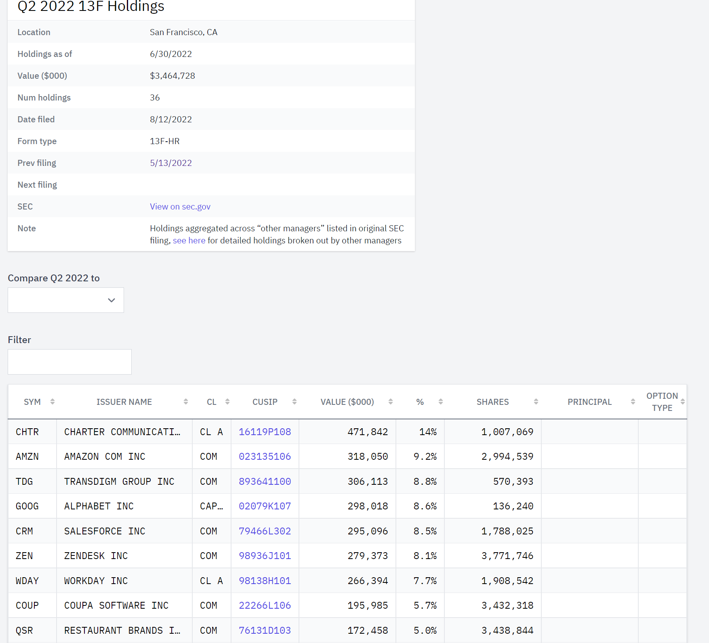Click ALPHABET INC issuer name
The width and height of the screenshot is (709, 643).
point(99,506)
